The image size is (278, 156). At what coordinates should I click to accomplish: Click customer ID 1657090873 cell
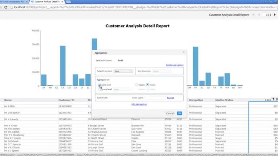tap(65, 126)
